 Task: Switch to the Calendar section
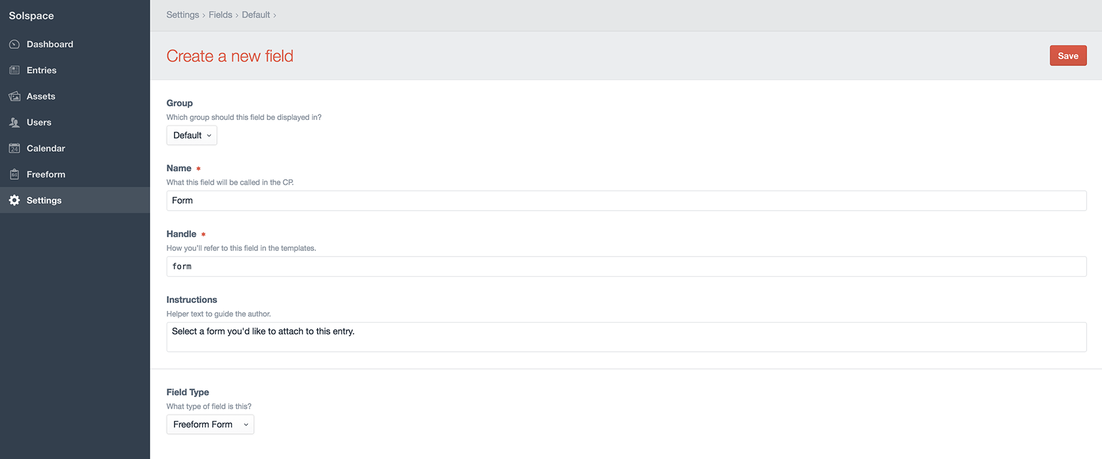(x=46, y=149)
